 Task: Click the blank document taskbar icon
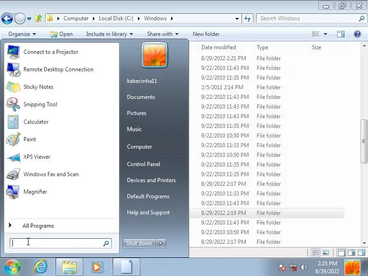click(126, 267)
